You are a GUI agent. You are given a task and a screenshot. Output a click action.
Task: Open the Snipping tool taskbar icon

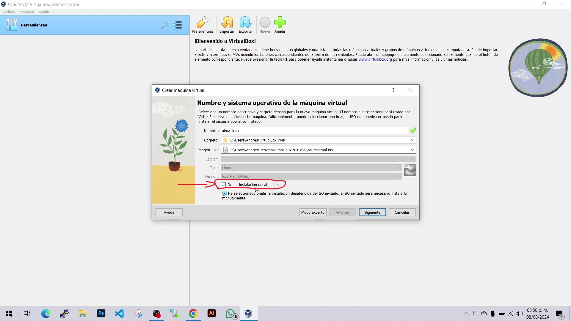coord(138,314)
